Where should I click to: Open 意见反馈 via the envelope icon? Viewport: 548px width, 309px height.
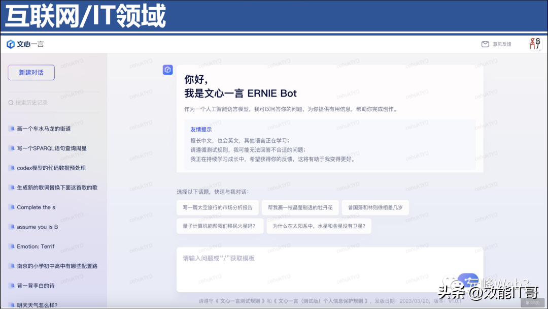click(486, 44)
